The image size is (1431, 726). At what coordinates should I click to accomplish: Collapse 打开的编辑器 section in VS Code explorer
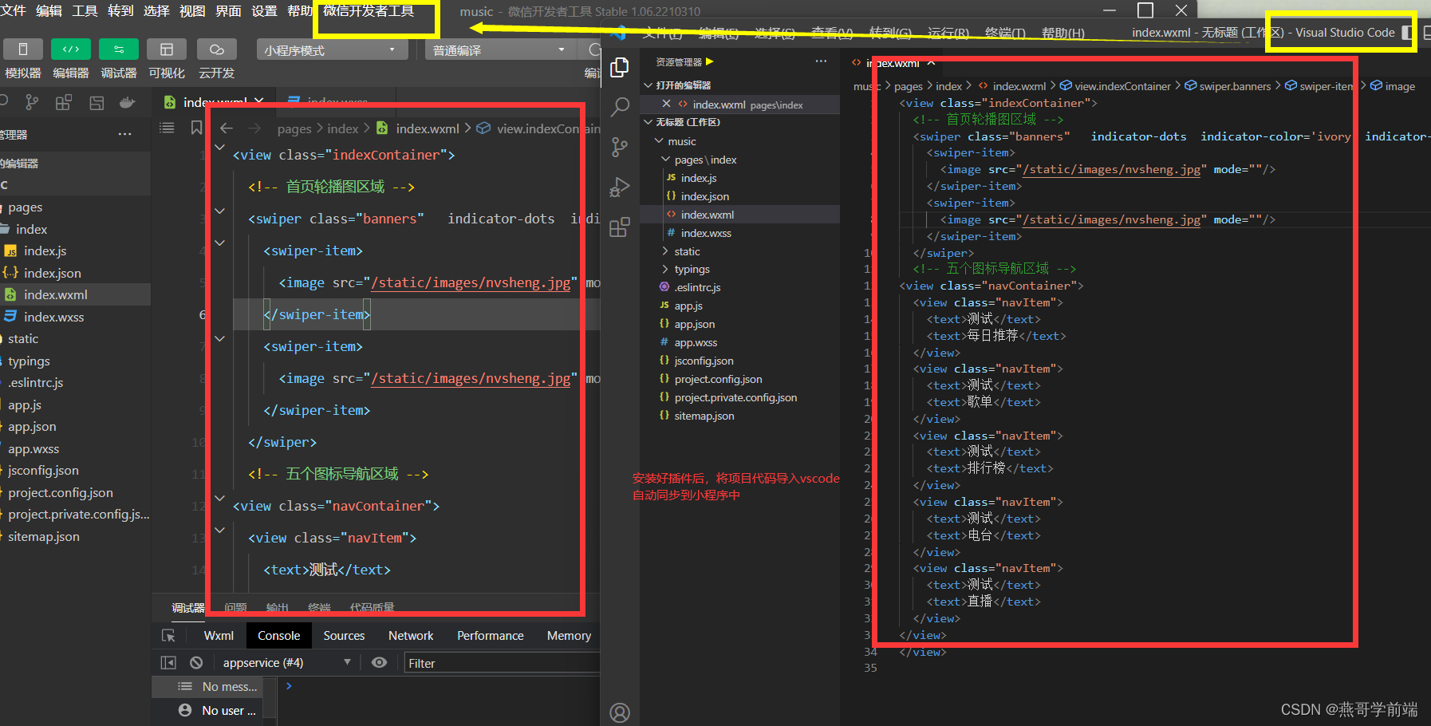(648, 85)
